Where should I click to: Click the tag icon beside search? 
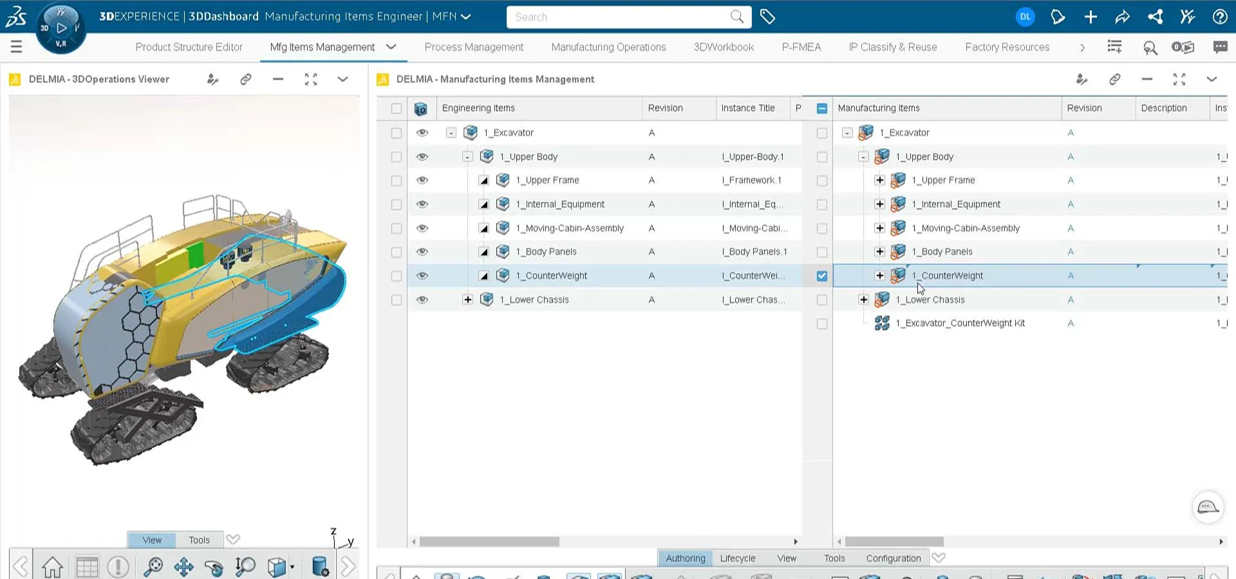pos(767,17)
